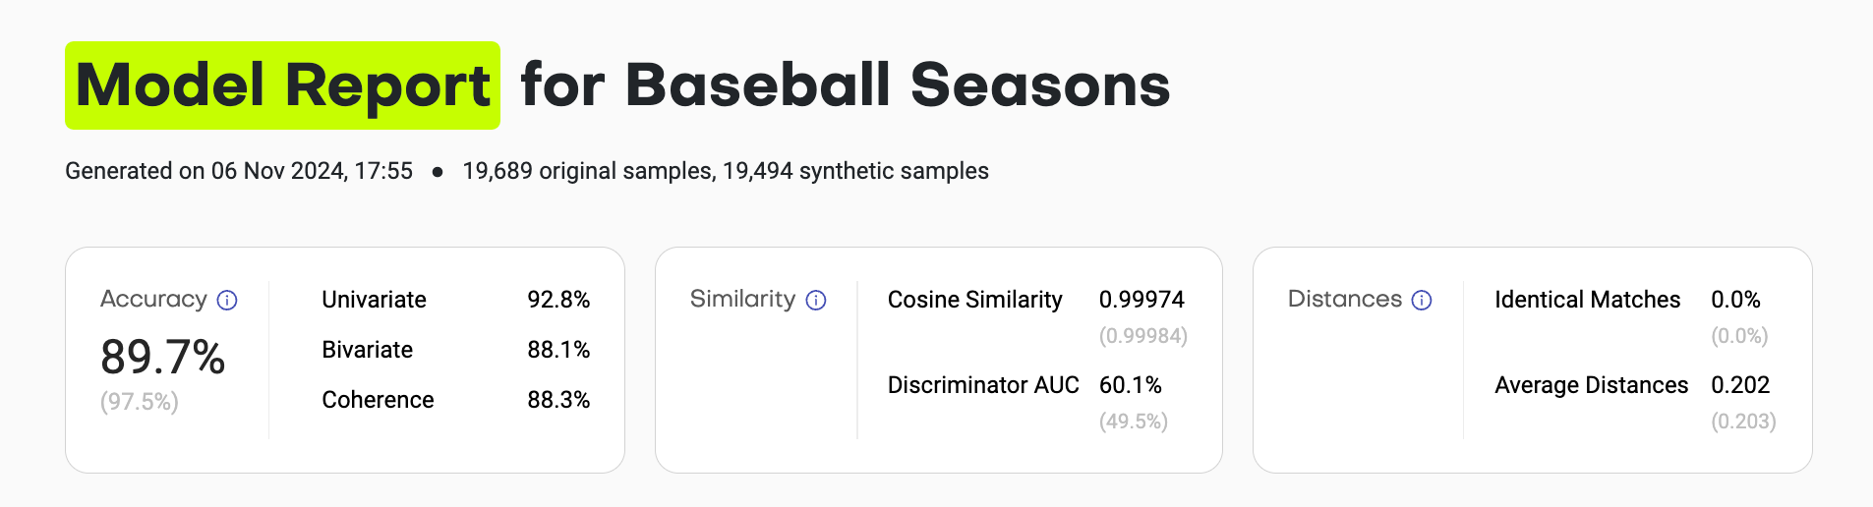Click the original and synthetic samples count
1873x507 pixels.
[726, 171]
